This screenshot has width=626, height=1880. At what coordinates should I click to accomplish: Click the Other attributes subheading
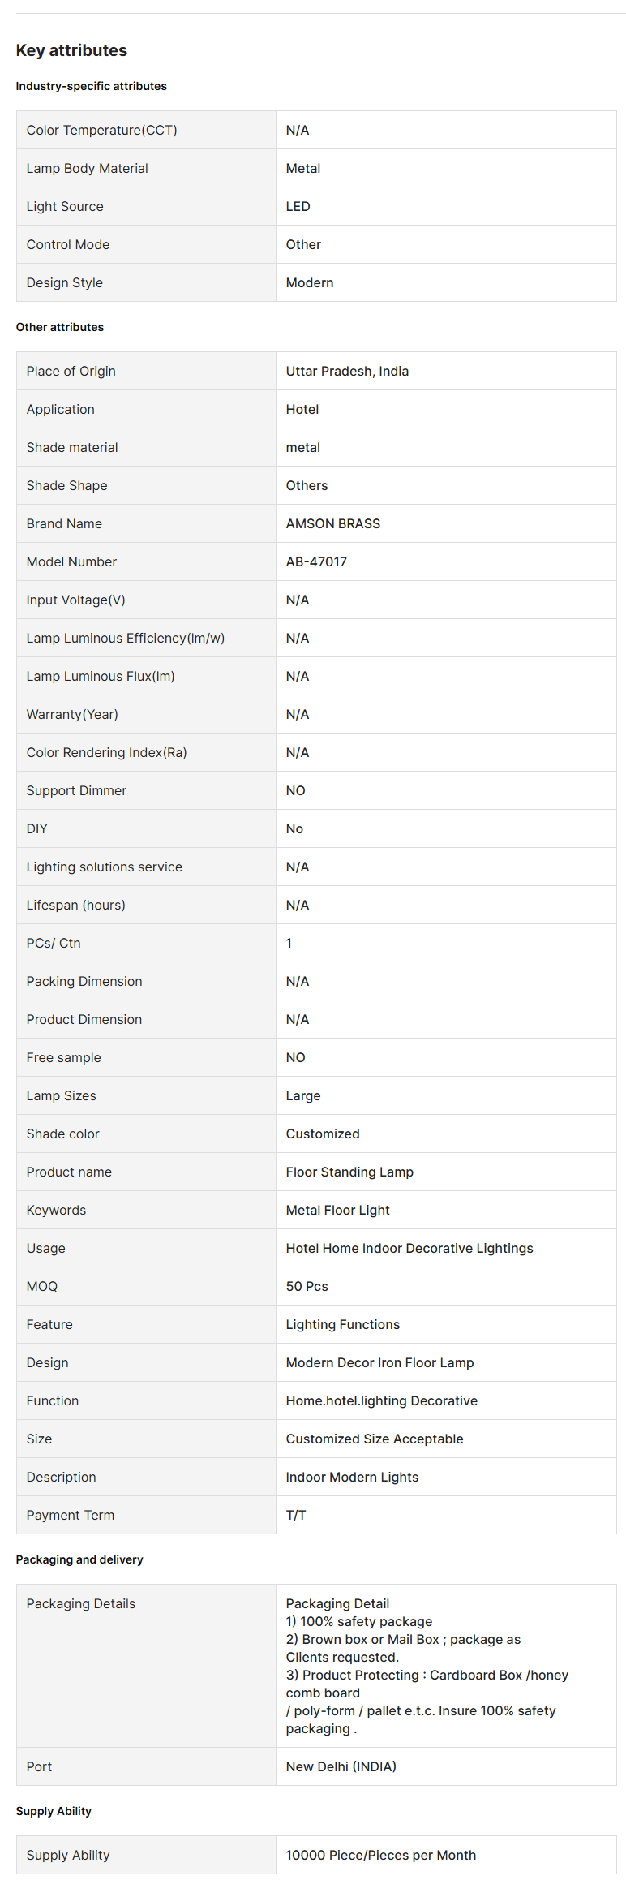pyautogui.click(x=60, y=327)
